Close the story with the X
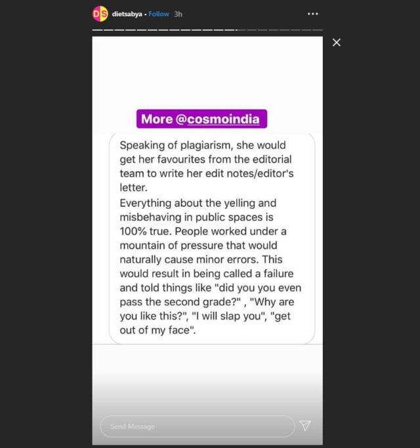420x448 pixels. tap(337, 43)
